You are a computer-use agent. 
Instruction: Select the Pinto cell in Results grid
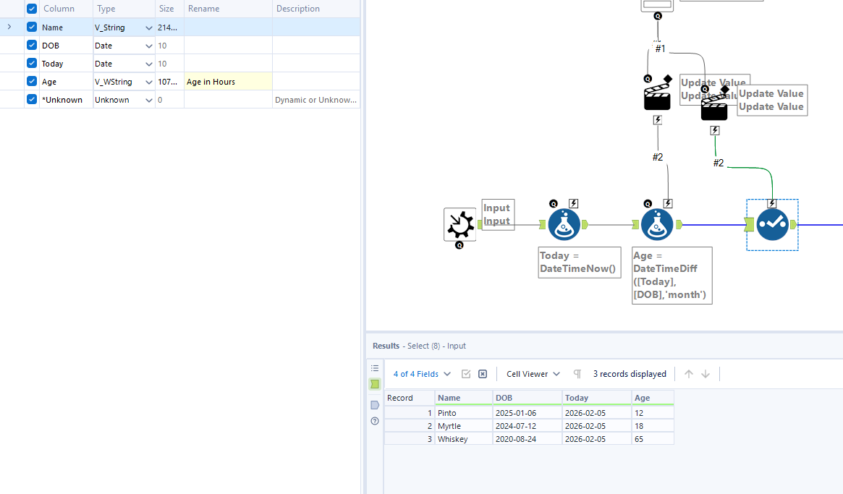pyautogui.click(x=463, y=413)
